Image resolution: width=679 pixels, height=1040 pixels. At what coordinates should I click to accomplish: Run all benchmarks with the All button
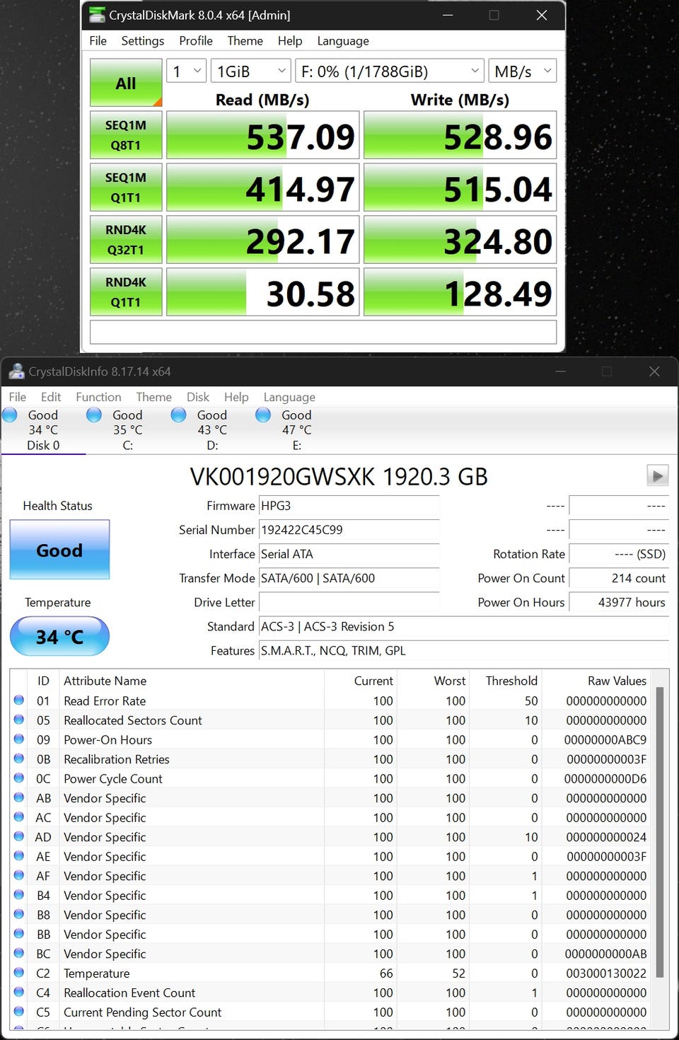(126, 83)
